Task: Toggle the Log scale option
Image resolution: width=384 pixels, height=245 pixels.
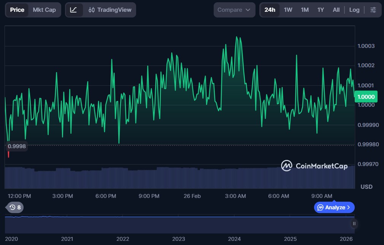Action: [x=354, y=10]
